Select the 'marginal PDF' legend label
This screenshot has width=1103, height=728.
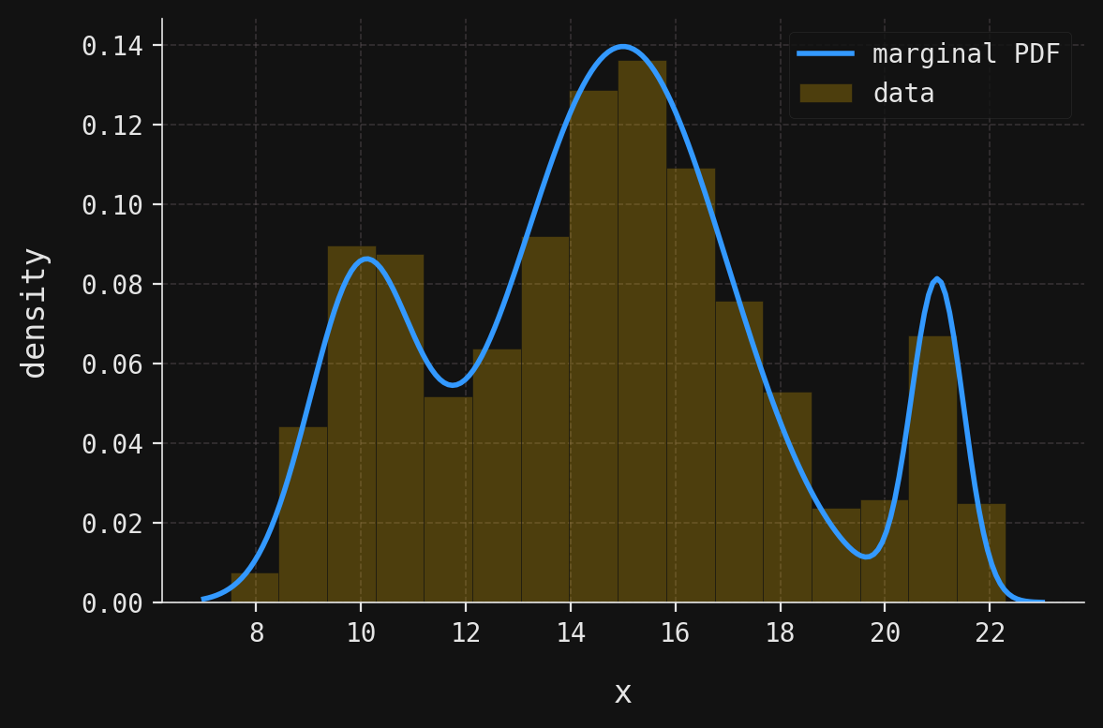pyautogui.click(x=965, y=54)
